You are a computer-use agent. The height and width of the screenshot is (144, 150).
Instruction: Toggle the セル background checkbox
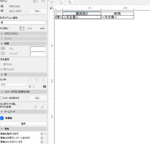[x=7, y=49]
